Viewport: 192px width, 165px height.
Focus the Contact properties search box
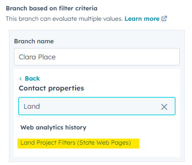(97, 106)
